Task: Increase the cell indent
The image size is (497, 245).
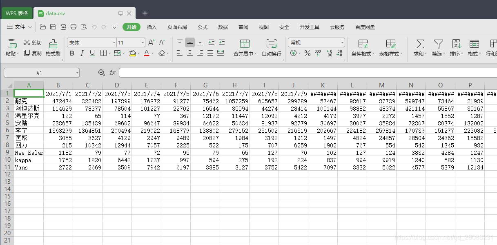Action: pos(221,42)
